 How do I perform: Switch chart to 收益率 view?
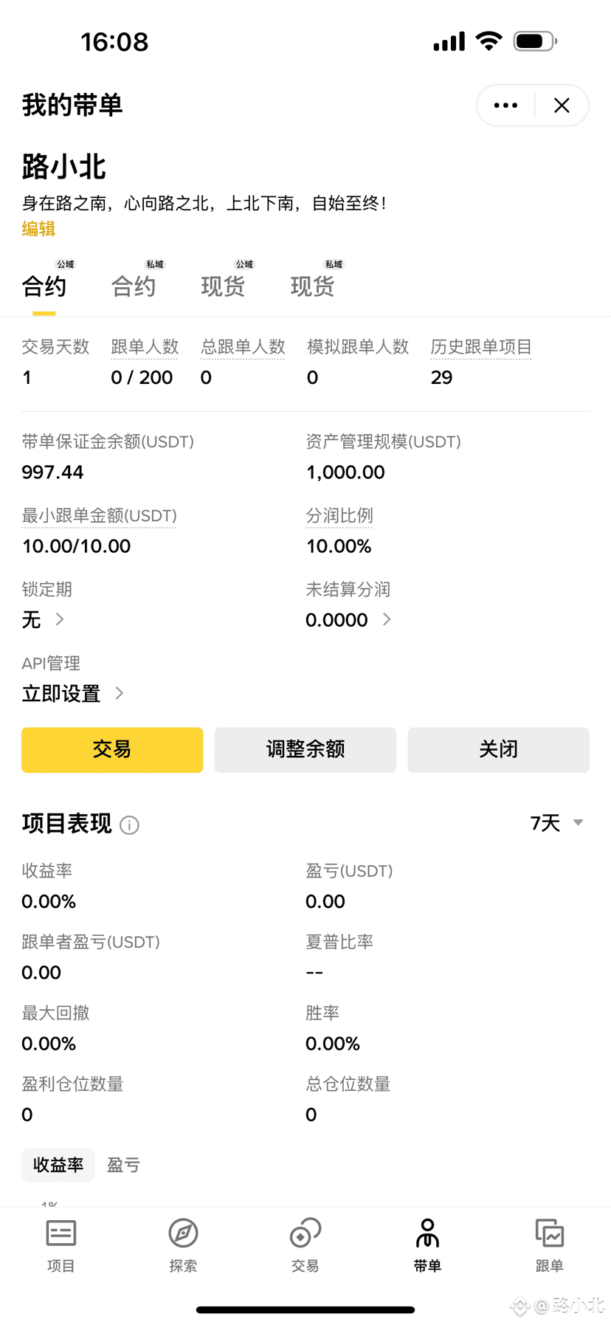(x=58, y=1164)
